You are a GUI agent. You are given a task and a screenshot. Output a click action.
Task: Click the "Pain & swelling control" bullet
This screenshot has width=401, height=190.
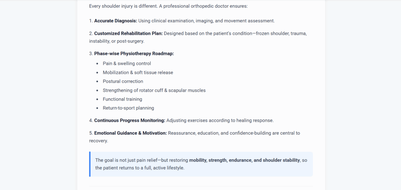[127, 64]
